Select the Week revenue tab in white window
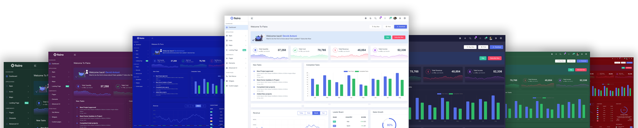 click(309, 113)
